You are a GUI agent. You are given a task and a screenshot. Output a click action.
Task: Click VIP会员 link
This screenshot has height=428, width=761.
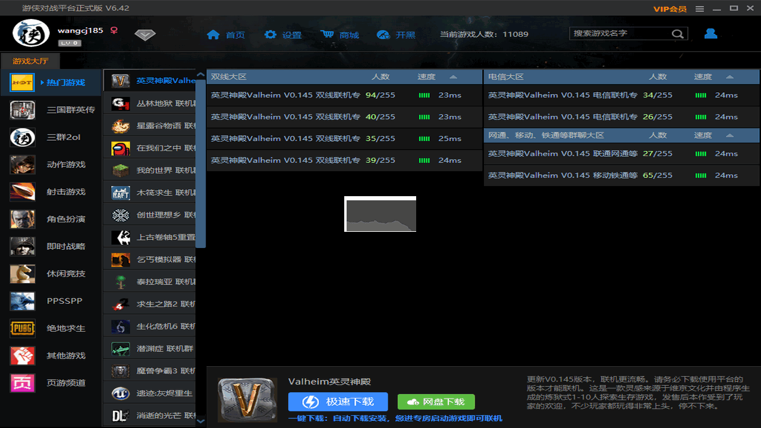[x=669, y=8]
